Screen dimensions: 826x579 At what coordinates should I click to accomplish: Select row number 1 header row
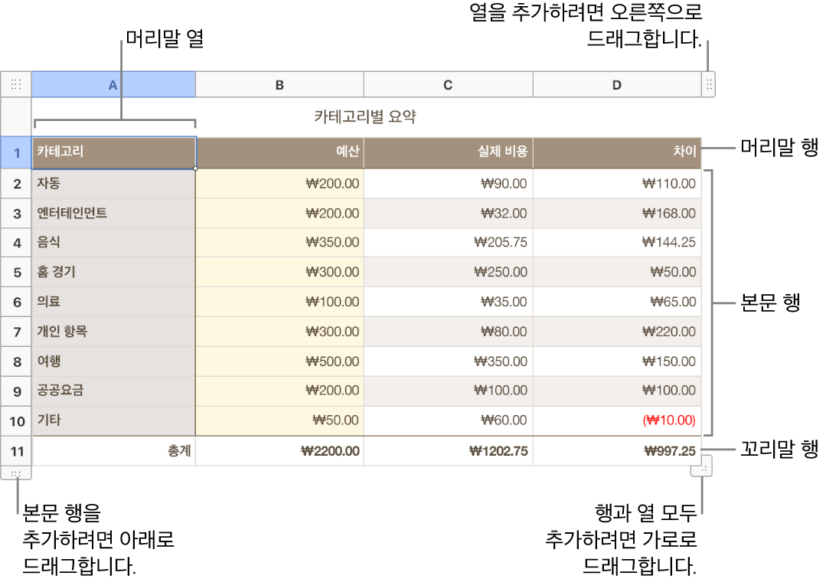[x=16, y=152]
